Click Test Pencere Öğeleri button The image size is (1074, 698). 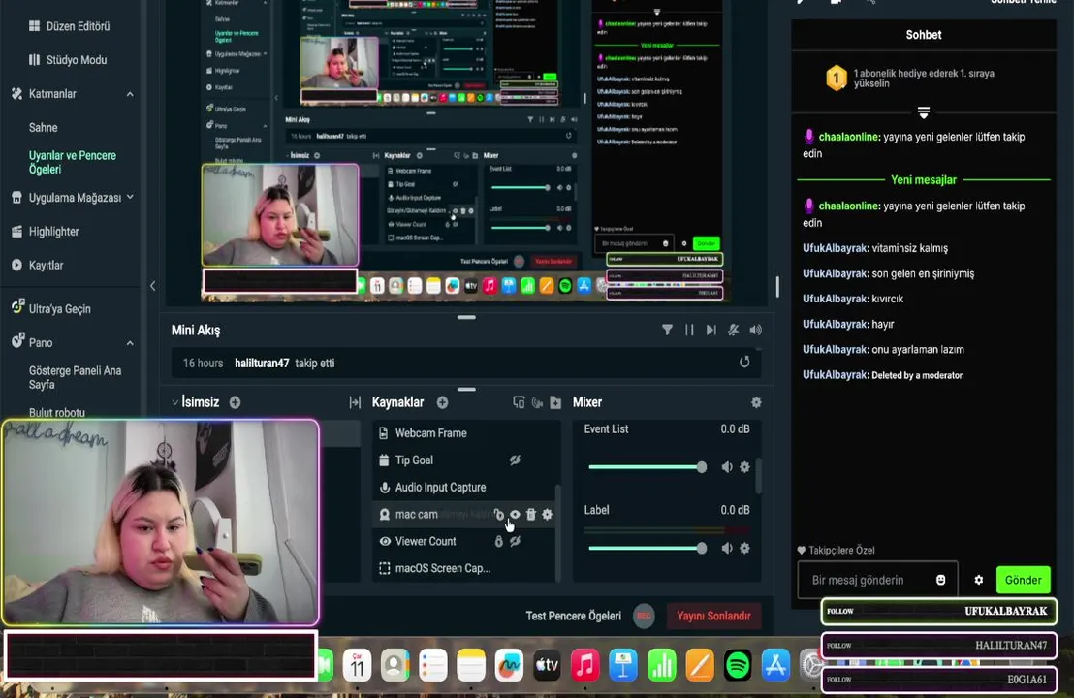click(573, 616)
